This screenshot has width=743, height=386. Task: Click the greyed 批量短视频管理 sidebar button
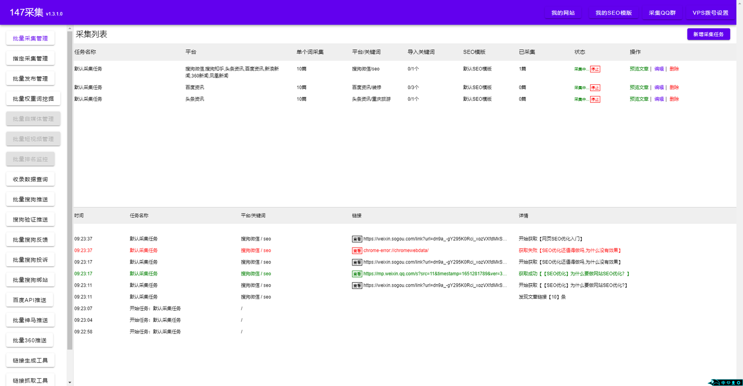click(x=33, y=139)
